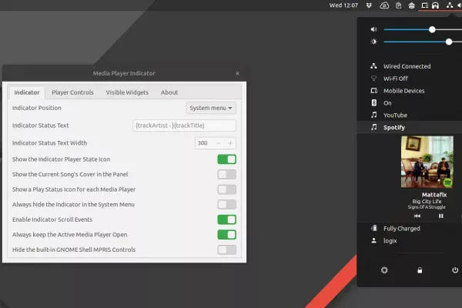This screenshot has height=308, width=462.
Task: Click the mobile devices icon in top bar
Action: click(424, 5)
